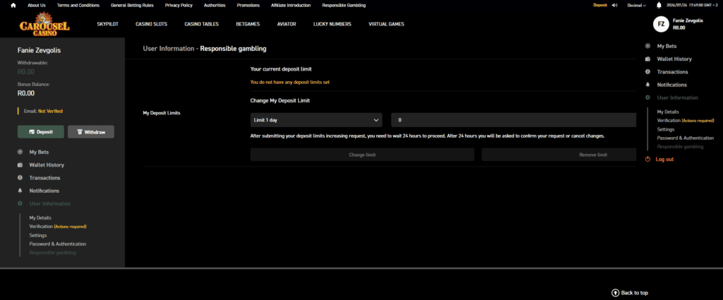Open Password & Authentication in left sidebar
The image size is (723, 300).
[58, 244]
